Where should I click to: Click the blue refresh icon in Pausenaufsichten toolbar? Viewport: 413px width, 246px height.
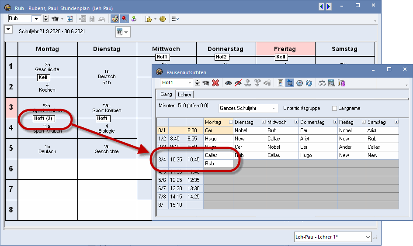(309, 83)
